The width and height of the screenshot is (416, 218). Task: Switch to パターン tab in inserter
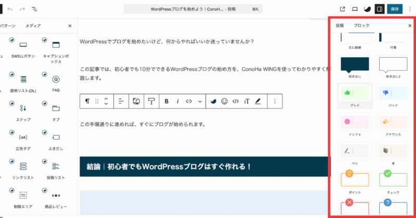[x=8, y=26]
